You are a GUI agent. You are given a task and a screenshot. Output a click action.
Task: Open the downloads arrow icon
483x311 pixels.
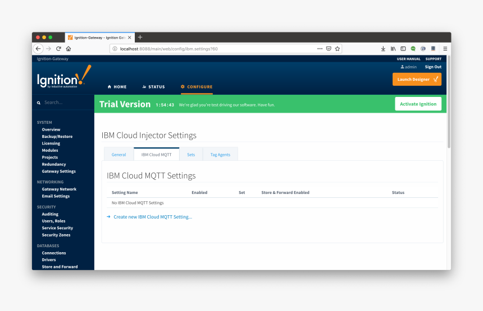(x=383, y=49)
